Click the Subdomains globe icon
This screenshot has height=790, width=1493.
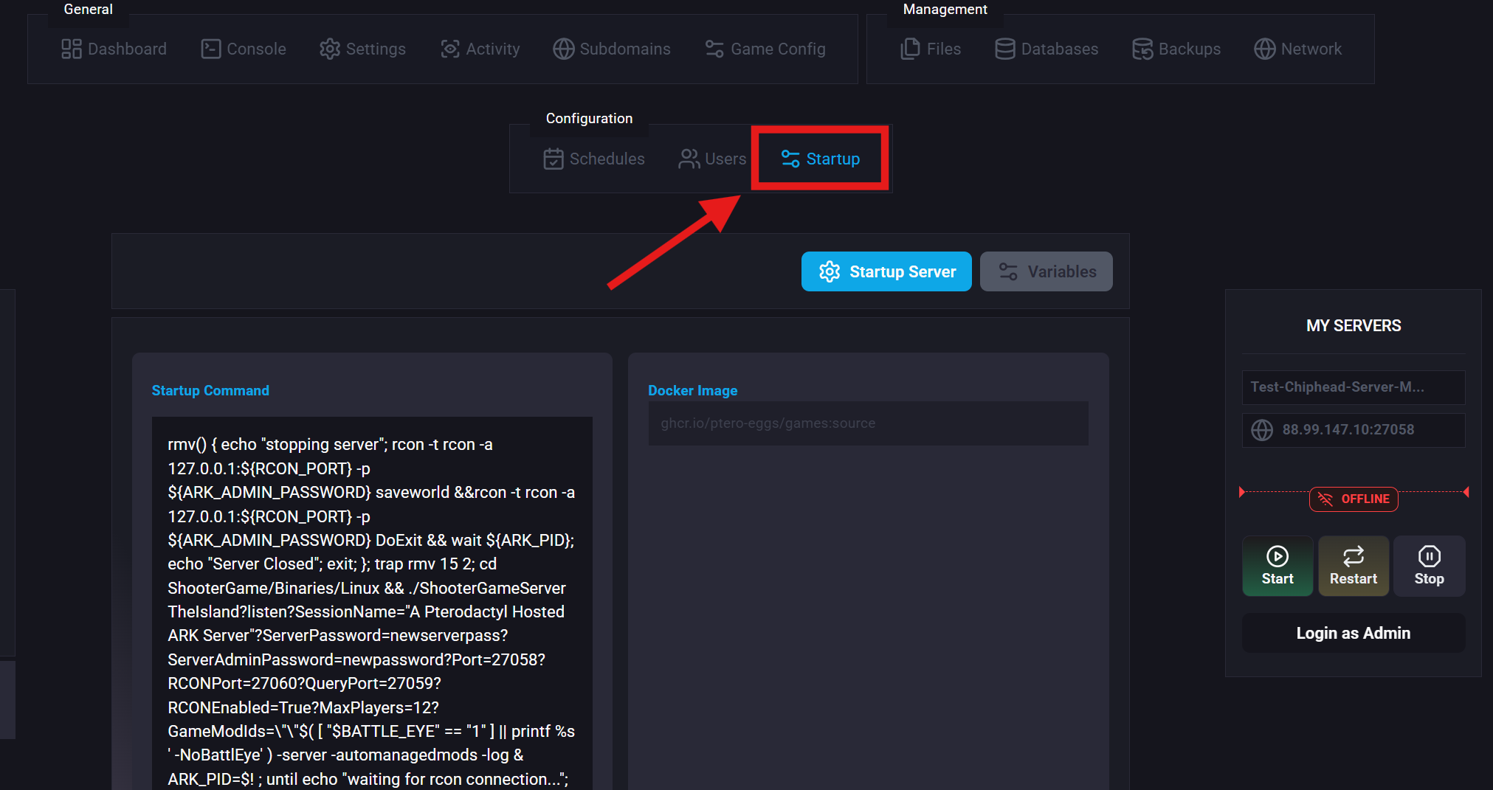click(x=564, y=49)
